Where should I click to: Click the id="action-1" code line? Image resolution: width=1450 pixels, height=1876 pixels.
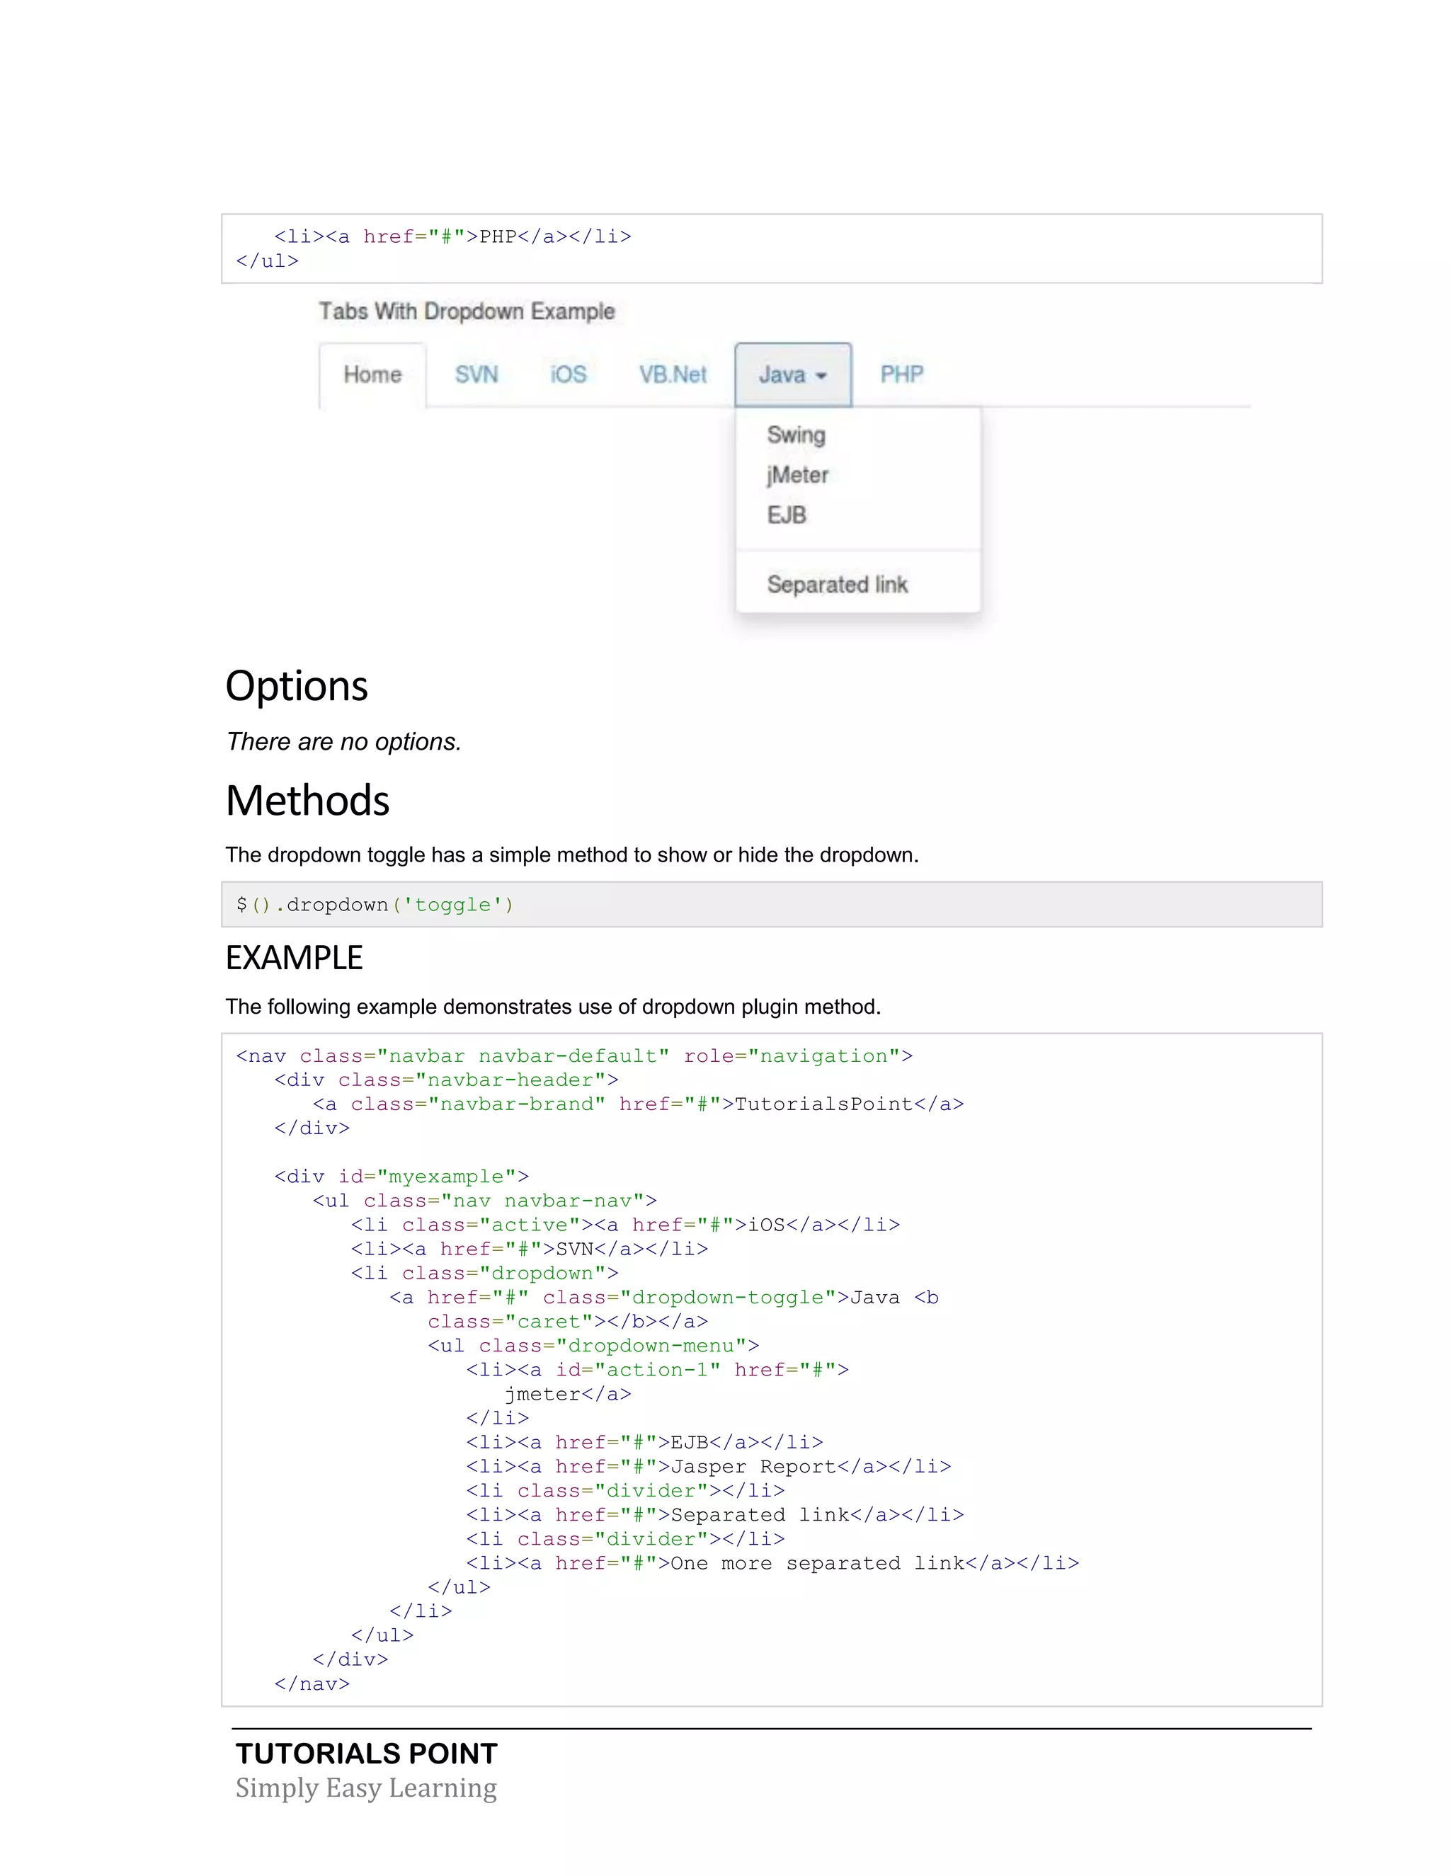pyautogui.click(x=657, y=1369)
